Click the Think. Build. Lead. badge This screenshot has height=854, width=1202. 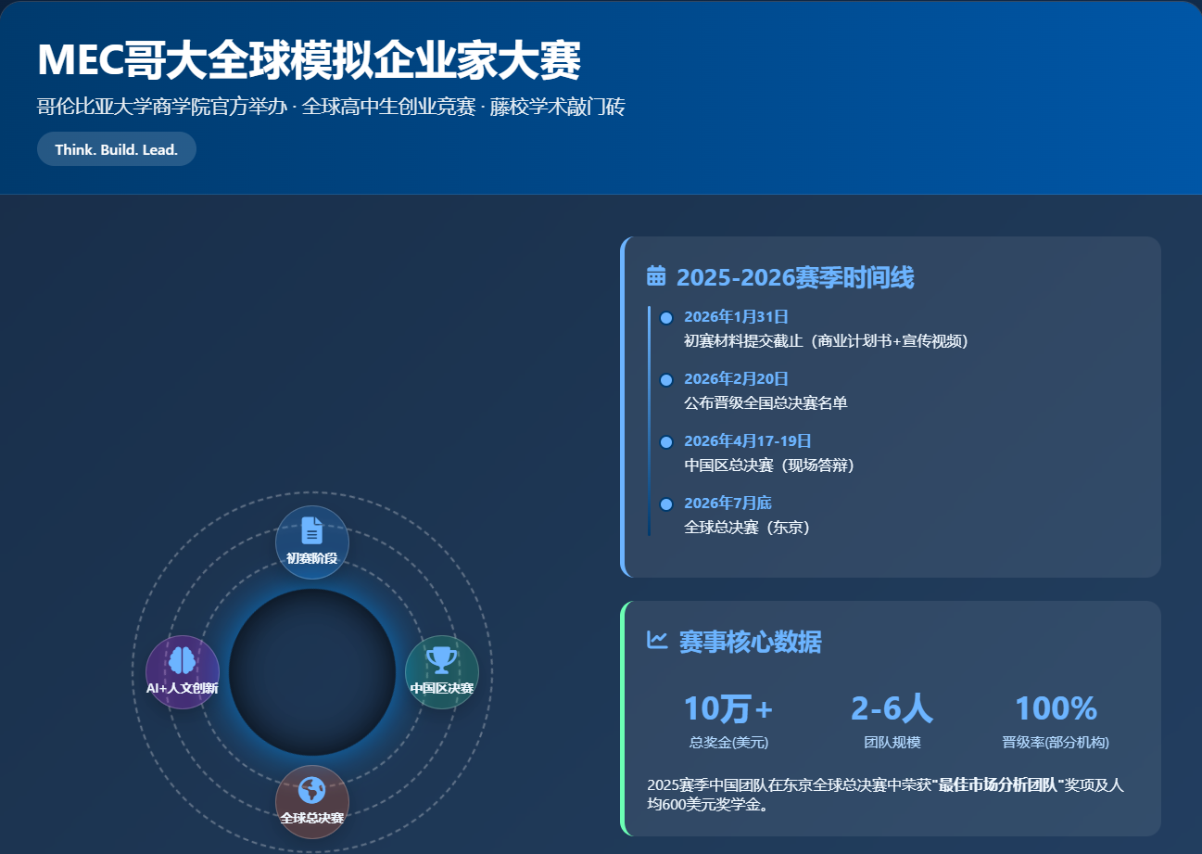click(x=117, y=149)
